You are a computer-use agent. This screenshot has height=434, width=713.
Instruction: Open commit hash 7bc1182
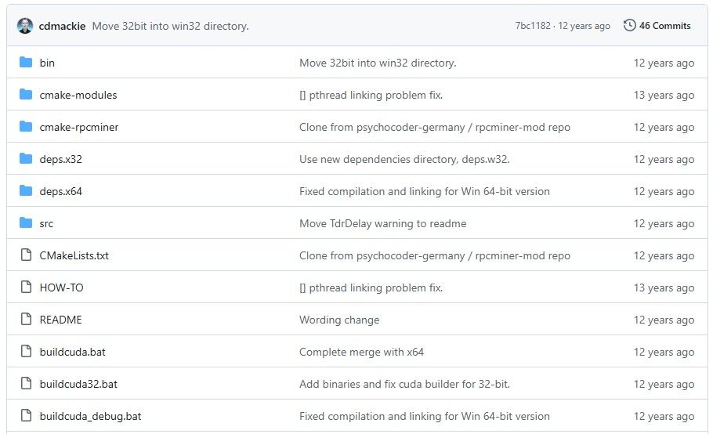(532, 26)
